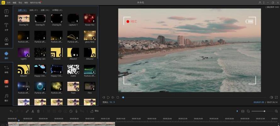Open the Text (T) sidebar panel

(6, 27)
